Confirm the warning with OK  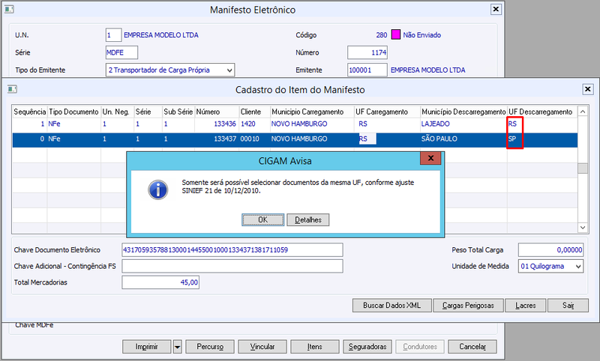[x=263, y=219]
